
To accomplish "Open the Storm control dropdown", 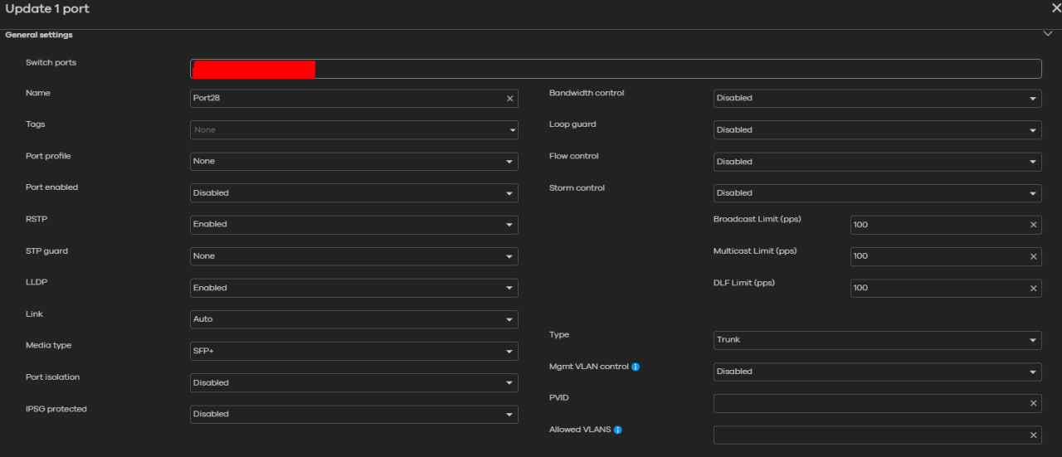I will click(878, 192).
